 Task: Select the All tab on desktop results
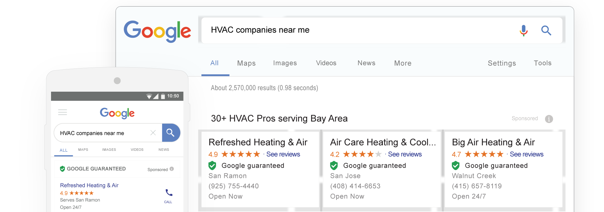[214, 63]
